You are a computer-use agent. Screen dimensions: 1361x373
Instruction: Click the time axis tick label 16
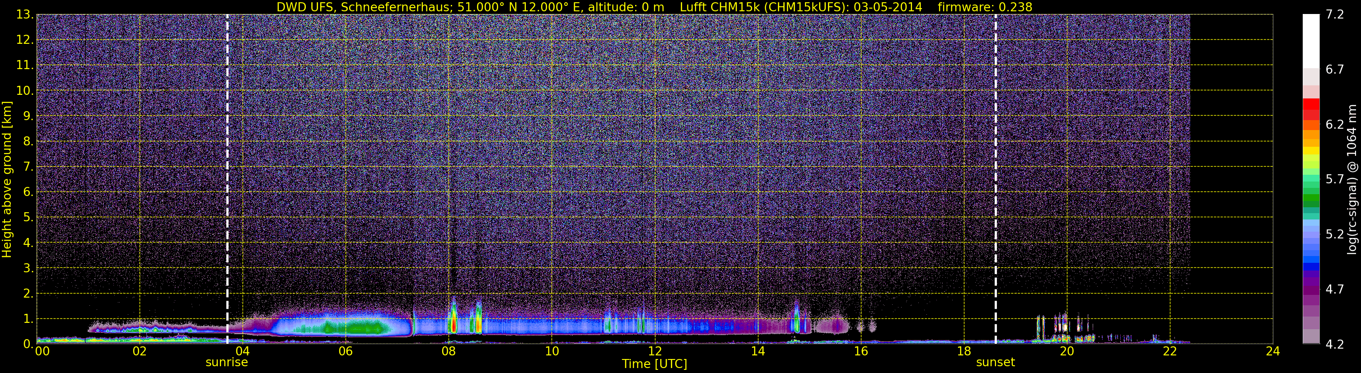pyautogui.click(x=861, y=351)
